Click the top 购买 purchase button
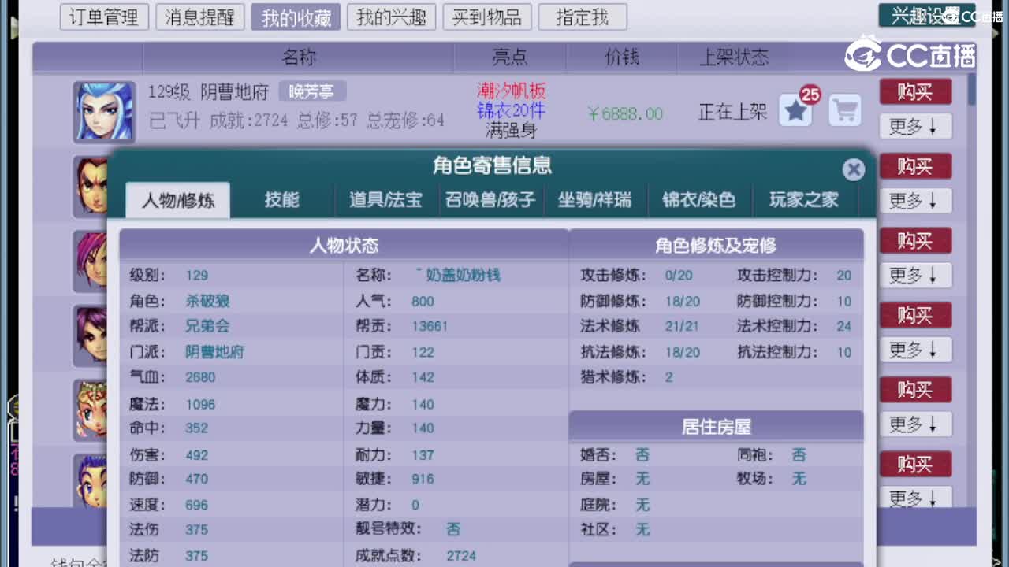 (915, 91)
